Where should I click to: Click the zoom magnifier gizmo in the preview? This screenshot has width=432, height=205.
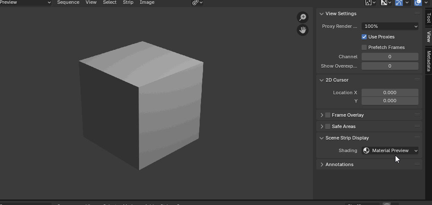303,17
